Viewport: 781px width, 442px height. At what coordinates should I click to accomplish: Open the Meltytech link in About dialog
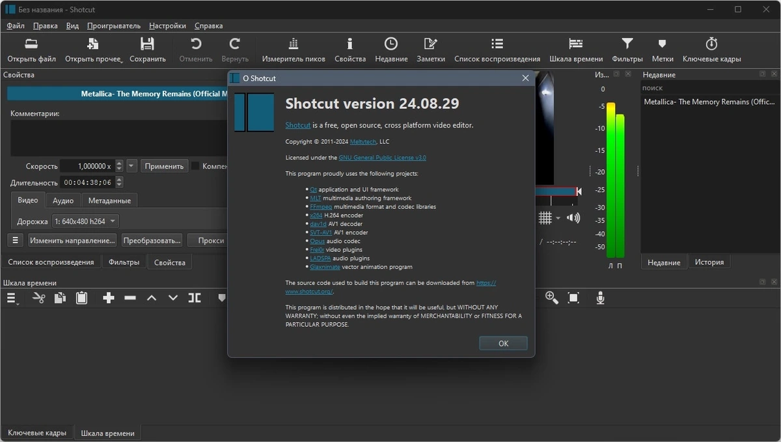pyautogui.click(x=363, y=141)
